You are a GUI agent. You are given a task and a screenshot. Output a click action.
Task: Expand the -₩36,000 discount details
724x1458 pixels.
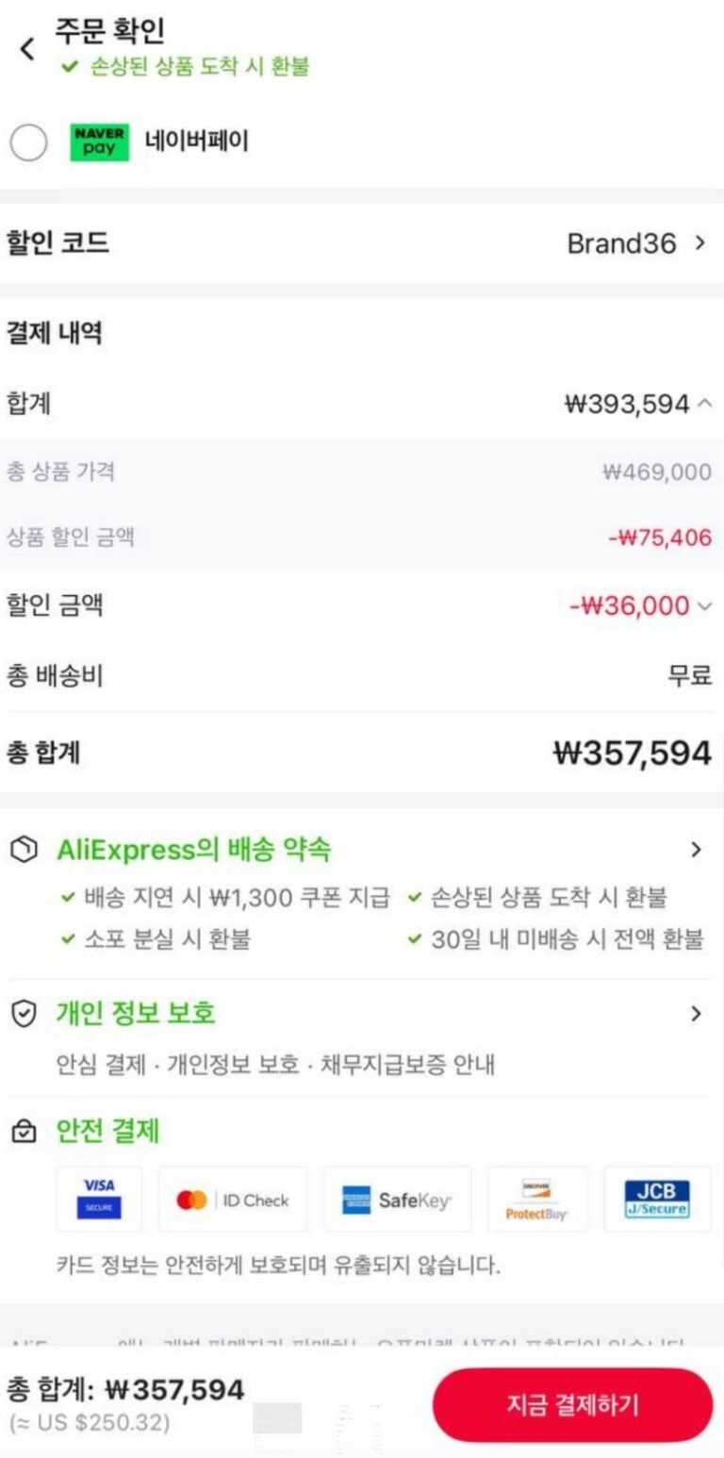(x=704, y=605)
